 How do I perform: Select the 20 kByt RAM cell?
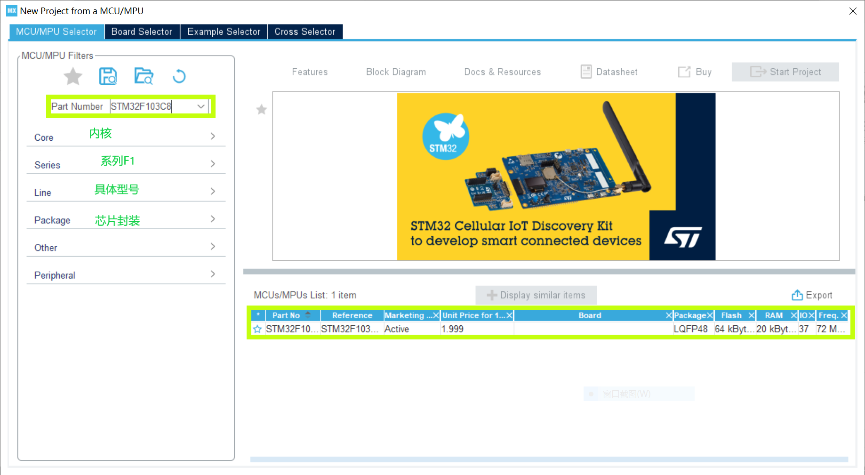pyautogui.click(x=777, y=329)
